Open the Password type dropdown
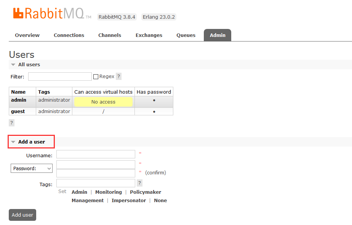Viewport: 352px width, 225px height. (x=32, y=168)
